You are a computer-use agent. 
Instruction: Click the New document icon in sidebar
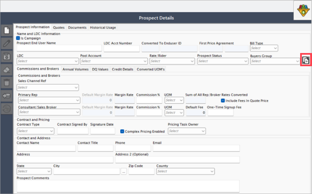coord(7,31)
